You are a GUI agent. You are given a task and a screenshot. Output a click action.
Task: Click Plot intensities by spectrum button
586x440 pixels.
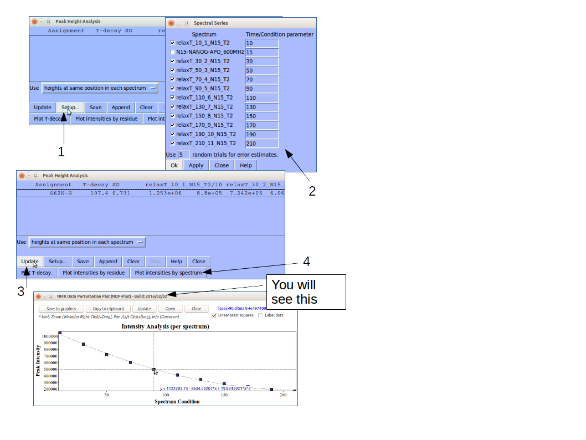click(x=168, y=273)
